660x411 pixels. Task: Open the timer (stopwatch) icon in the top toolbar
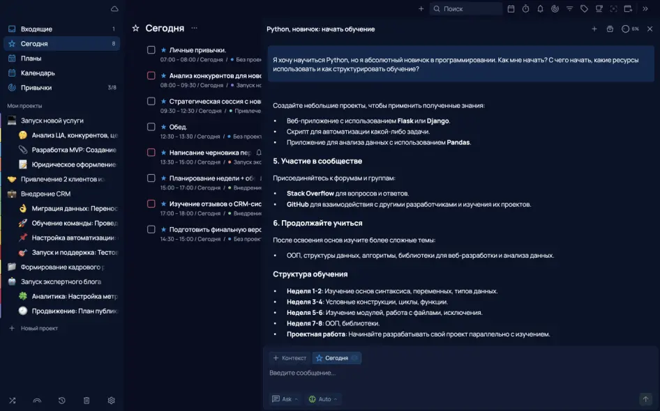coord(525,9)
